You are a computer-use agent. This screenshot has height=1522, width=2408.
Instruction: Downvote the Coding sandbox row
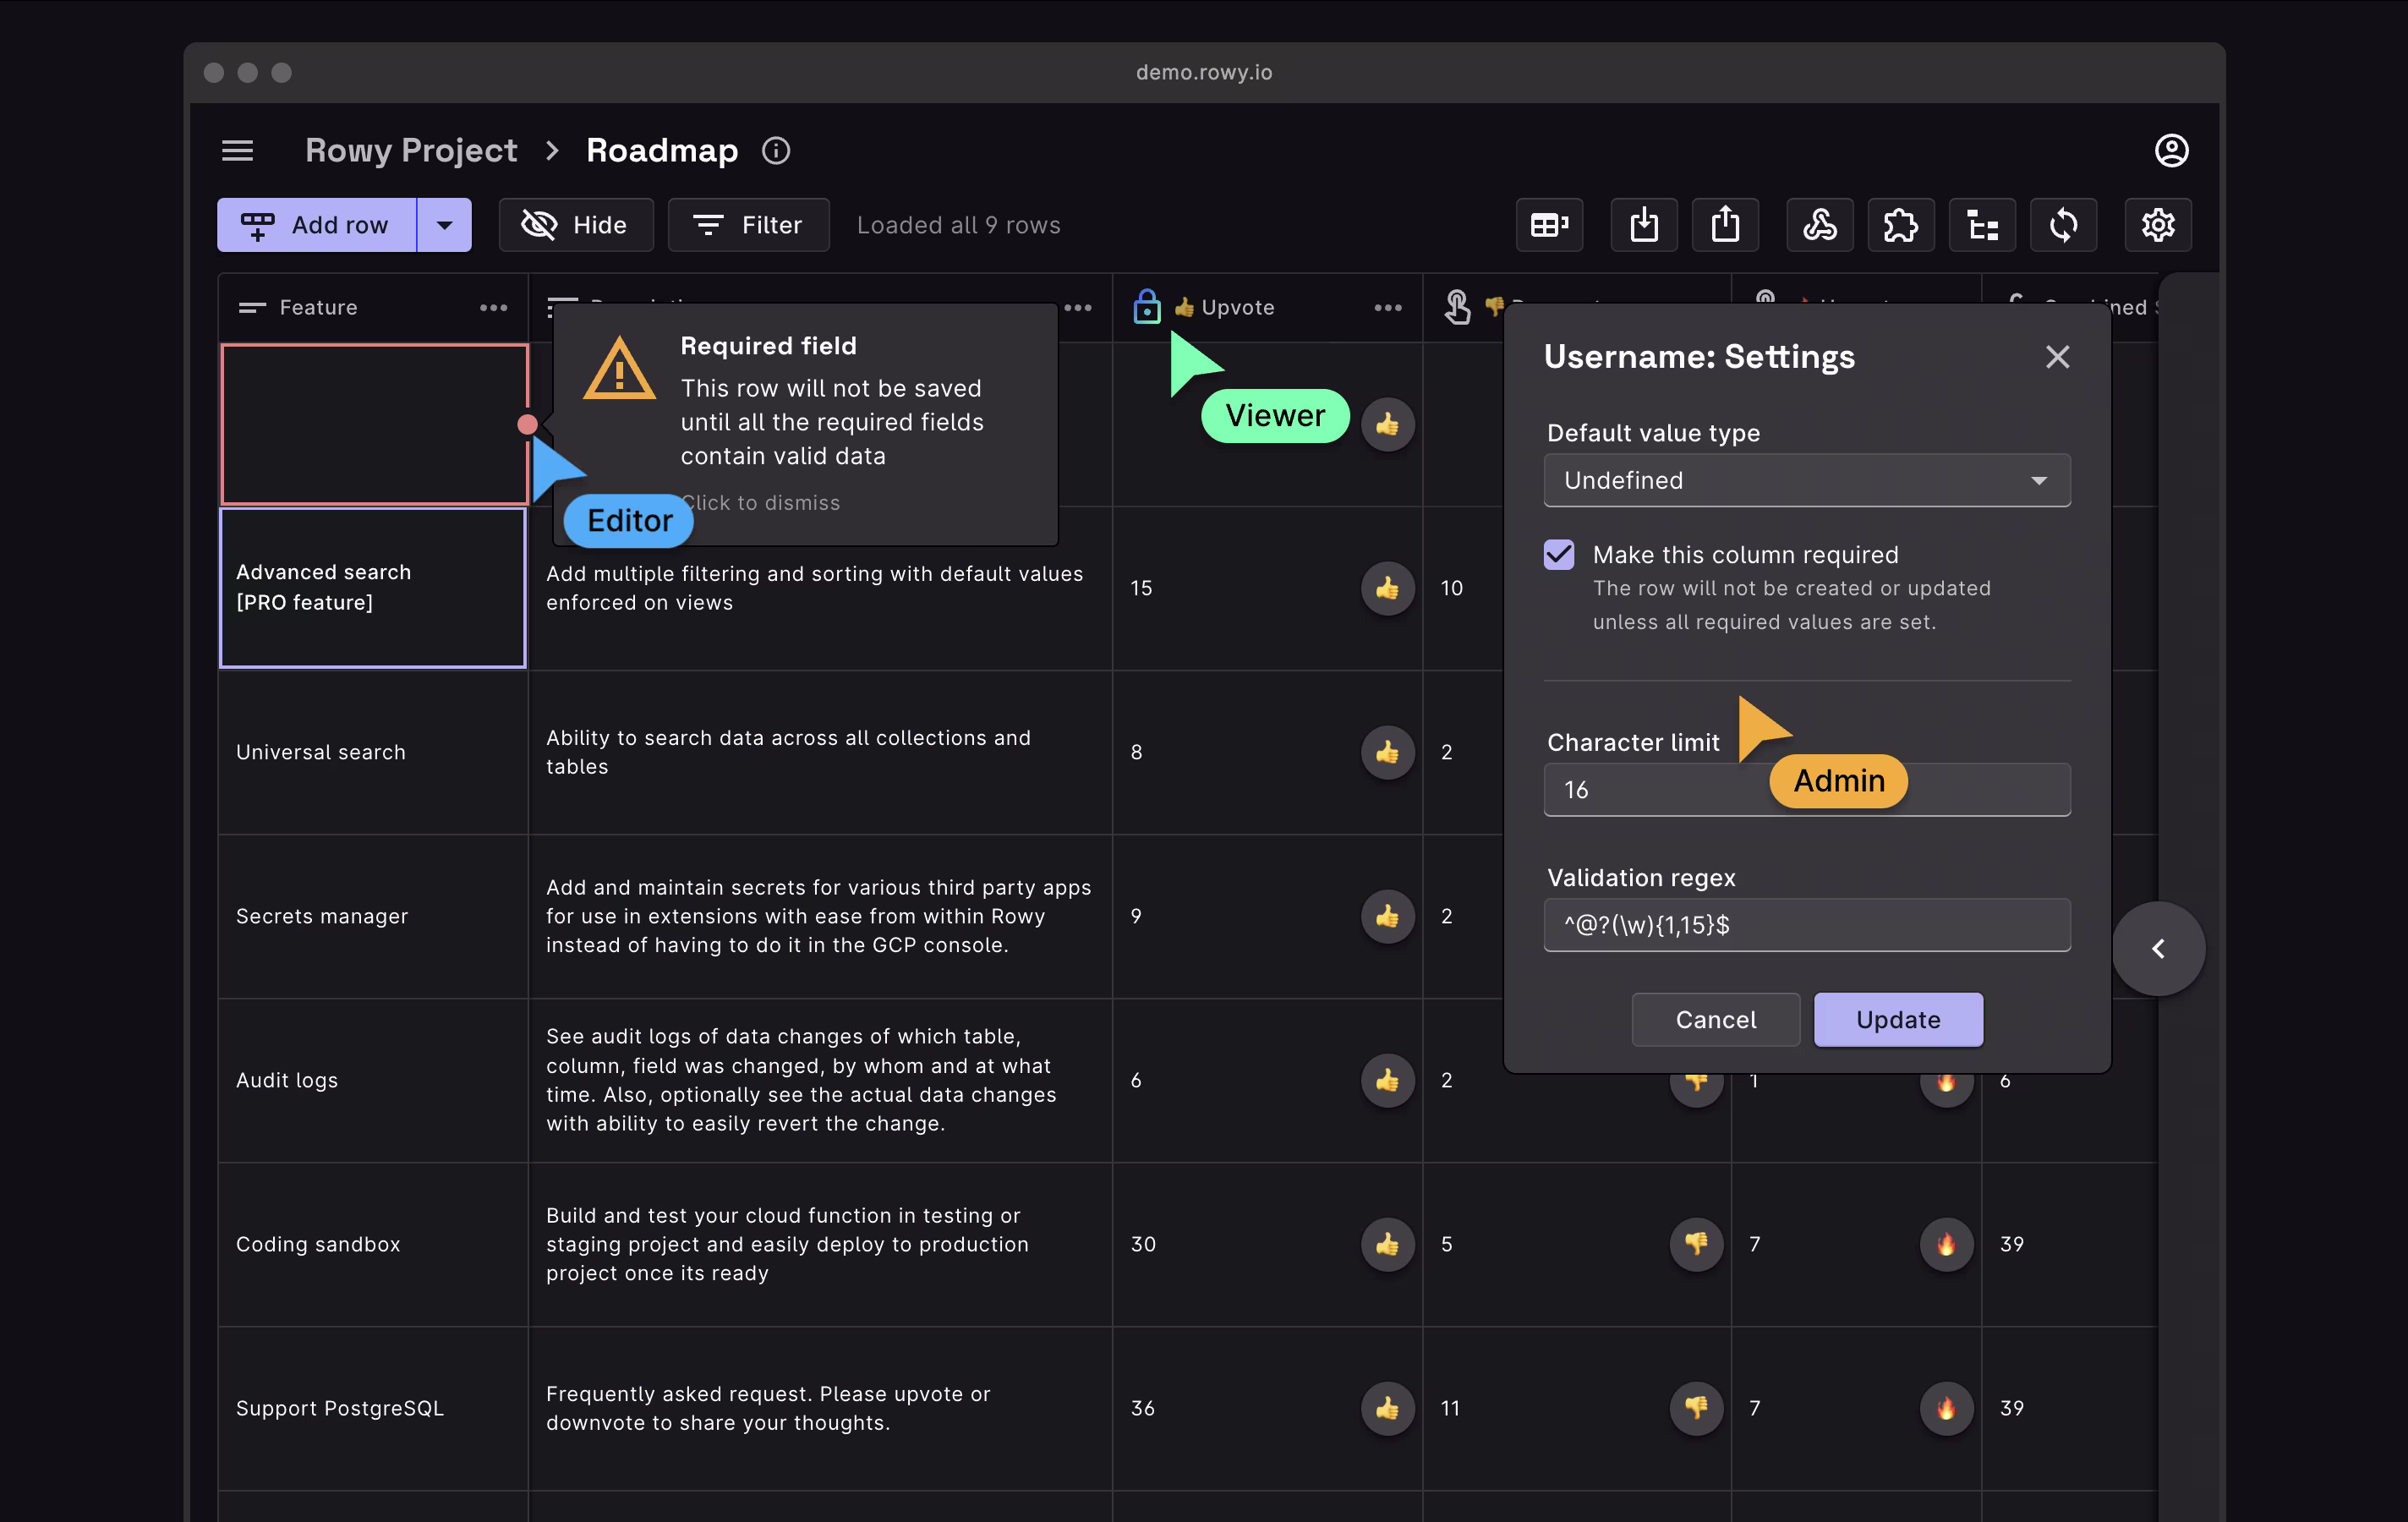tap(1696, 1244)
